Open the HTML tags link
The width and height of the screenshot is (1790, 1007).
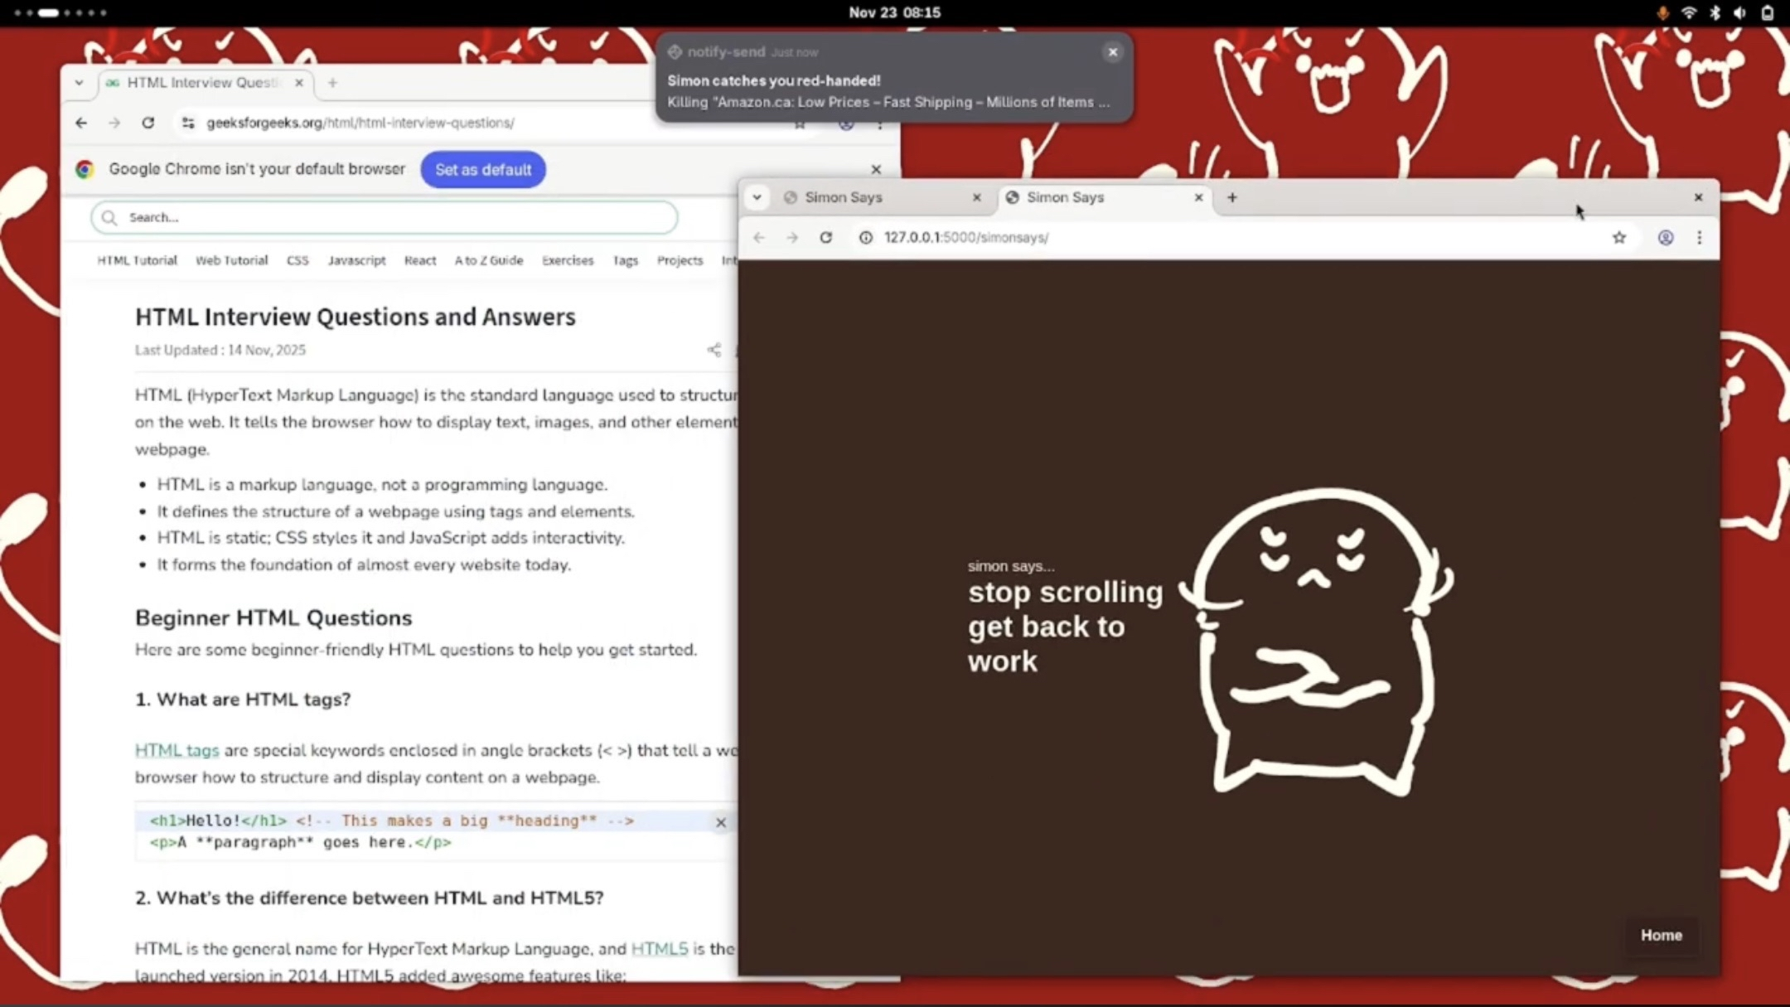pos(177,750)
